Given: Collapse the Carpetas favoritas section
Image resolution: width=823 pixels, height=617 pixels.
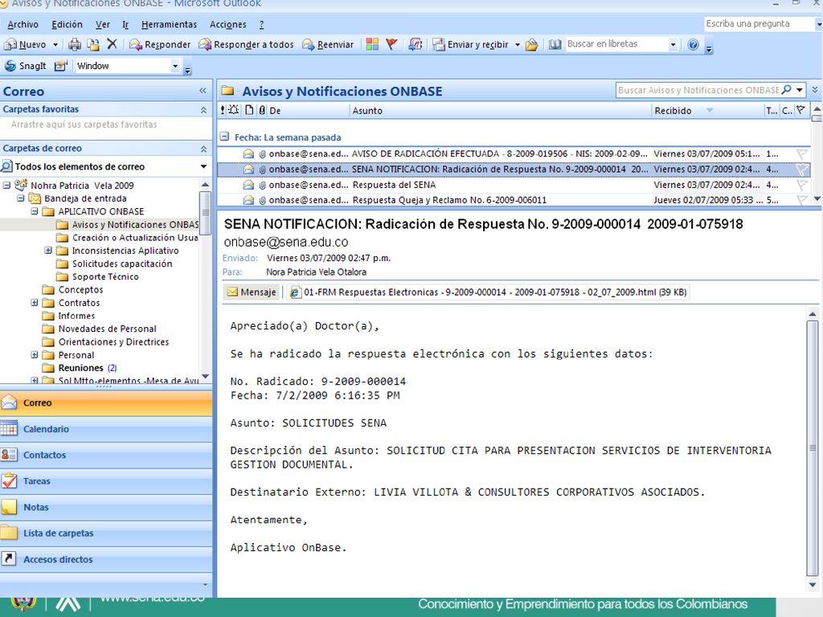Looking at the screenshot, I should pos(203,109).
